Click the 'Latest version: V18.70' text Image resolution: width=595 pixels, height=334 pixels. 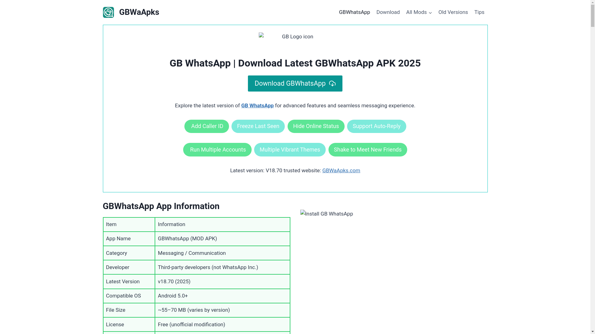point(256,170)
